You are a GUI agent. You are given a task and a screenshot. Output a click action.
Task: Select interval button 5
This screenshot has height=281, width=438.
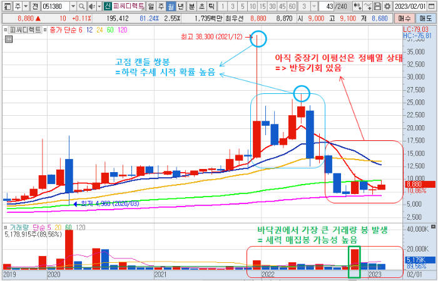243,6
